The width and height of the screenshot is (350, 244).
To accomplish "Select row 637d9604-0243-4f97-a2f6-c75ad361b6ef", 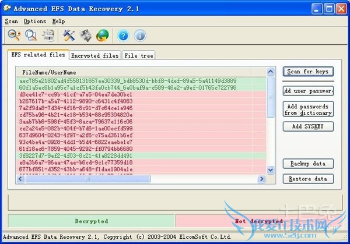I will pyautogui.click(x=141, y=135).
